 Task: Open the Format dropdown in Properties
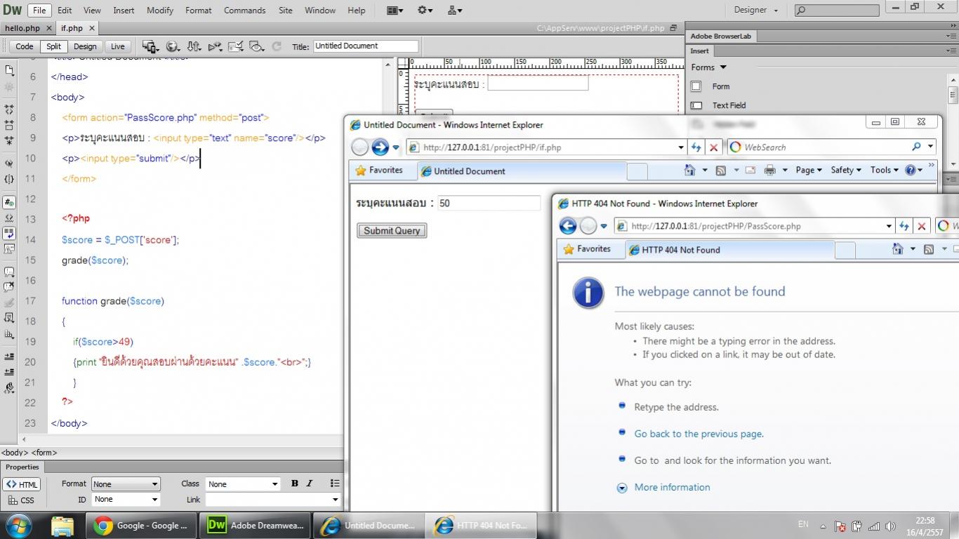pos(126,484)
